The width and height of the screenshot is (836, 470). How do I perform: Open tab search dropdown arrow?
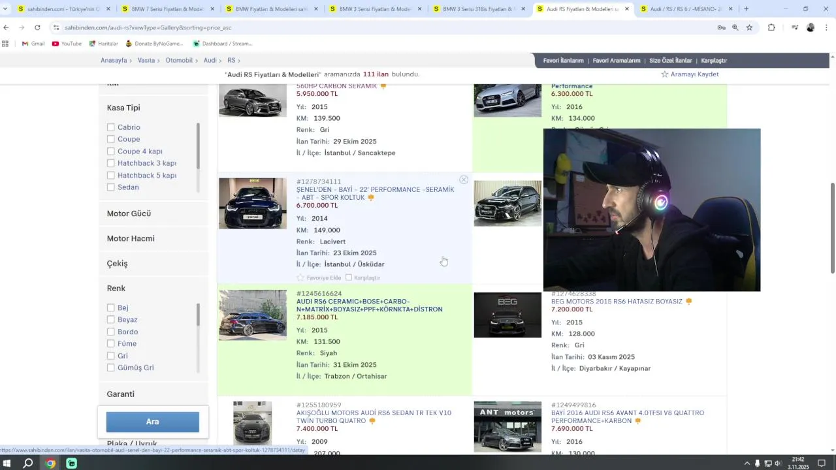tap(5, 9)
